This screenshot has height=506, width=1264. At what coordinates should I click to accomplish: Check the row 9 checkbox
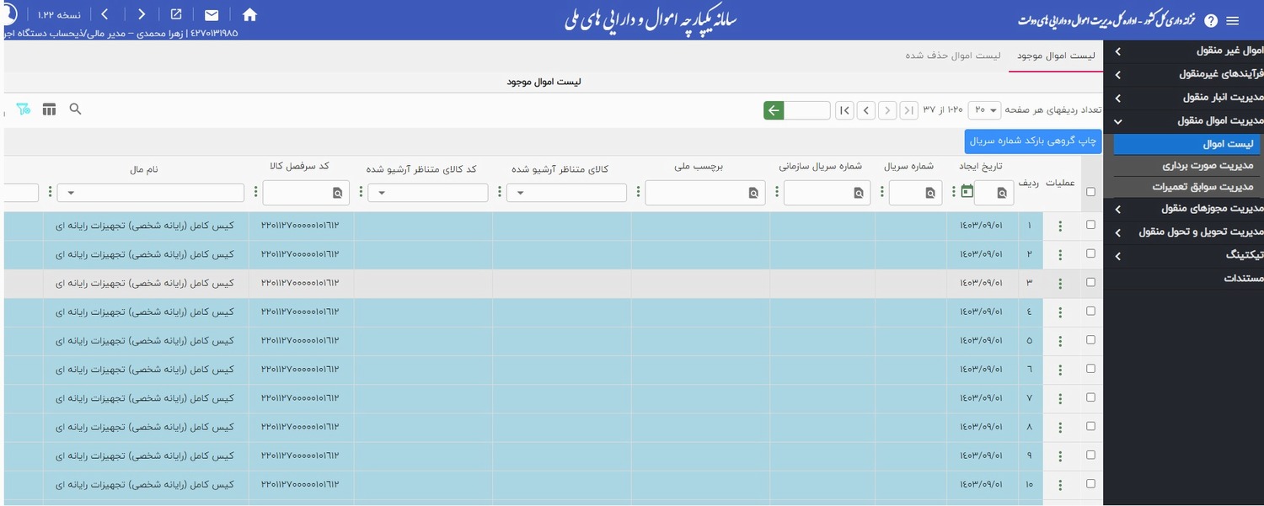pyautogui.click(x=1090, y=455)
